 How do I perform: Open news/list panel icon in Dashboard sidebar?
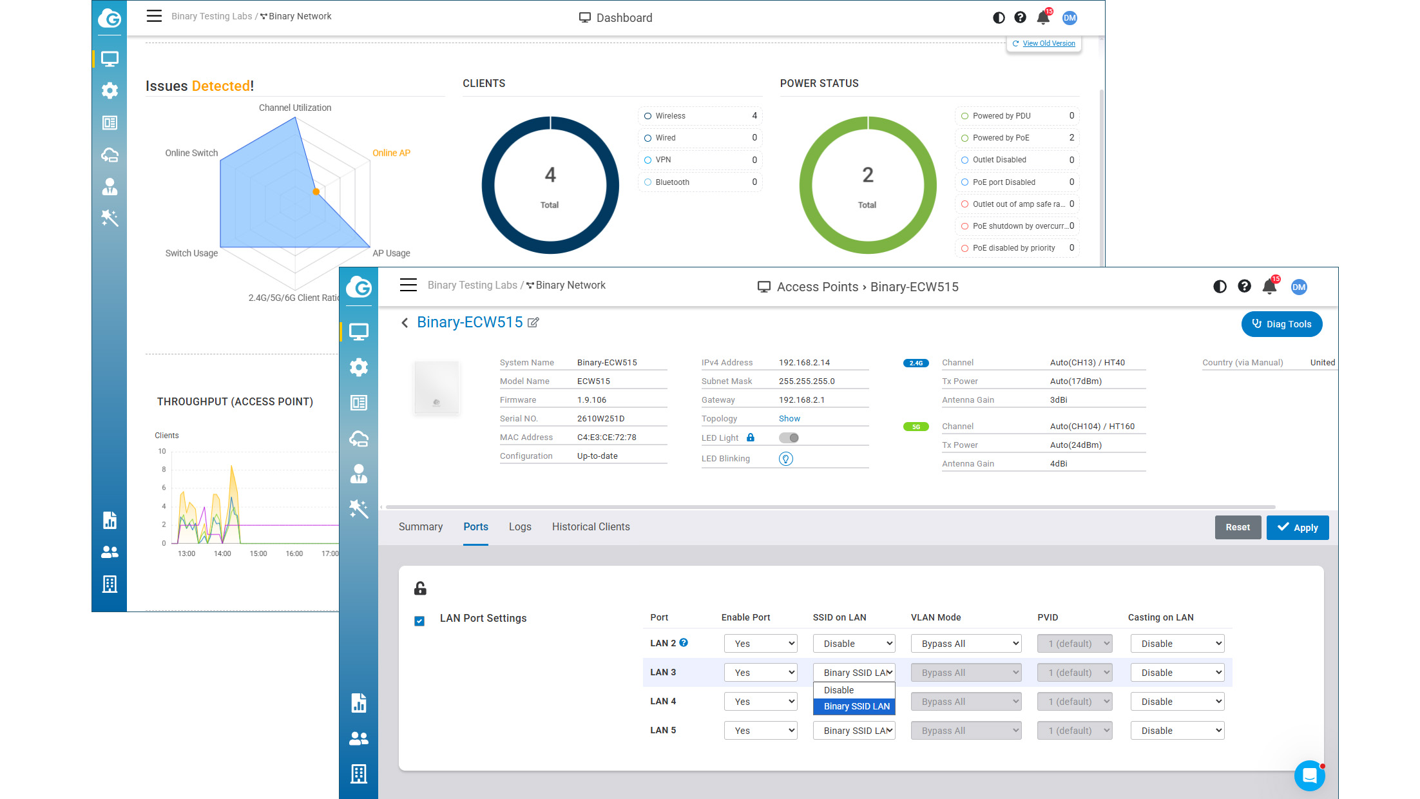pyautogui.click(x=110, y=122)
